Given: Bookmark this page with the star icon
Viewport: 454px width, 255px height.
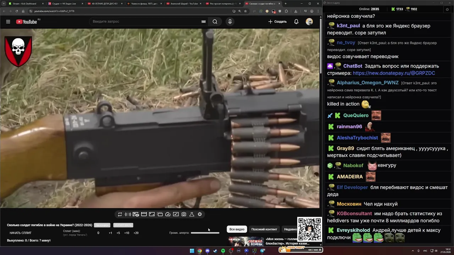Looking at the screenshot, I should 245,11.
